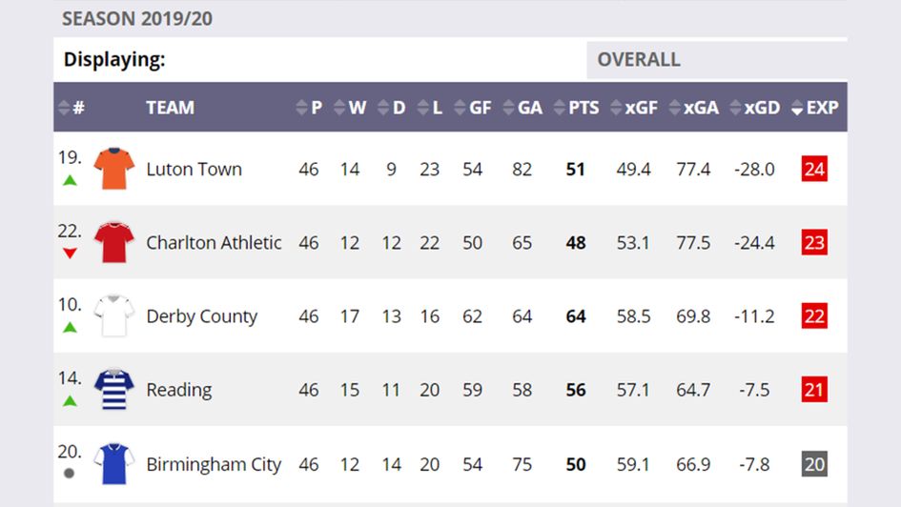Click the Reading striped shirt icon
The width and height of the screenshot is (901, 507).
(114, 389)
